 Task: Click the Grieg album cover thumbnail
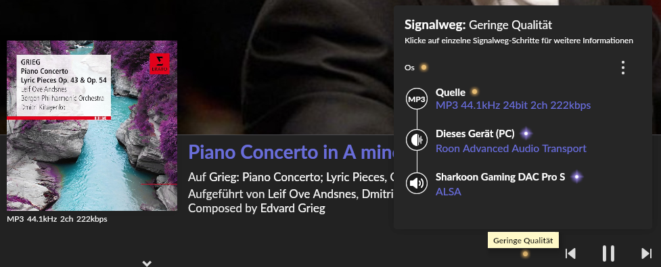[92, 126]
